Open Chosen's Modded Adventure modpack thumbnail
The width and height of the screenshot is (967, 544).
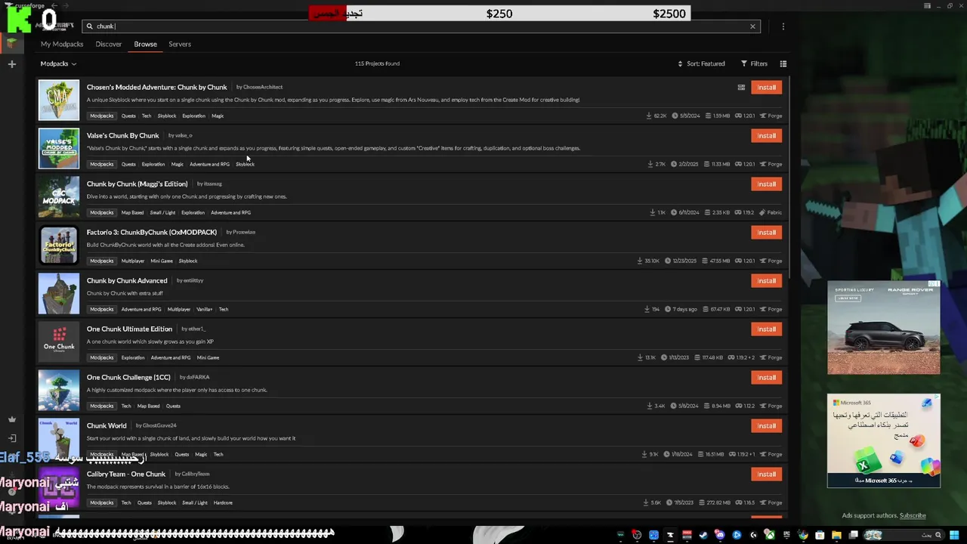(x=59, y=100)
